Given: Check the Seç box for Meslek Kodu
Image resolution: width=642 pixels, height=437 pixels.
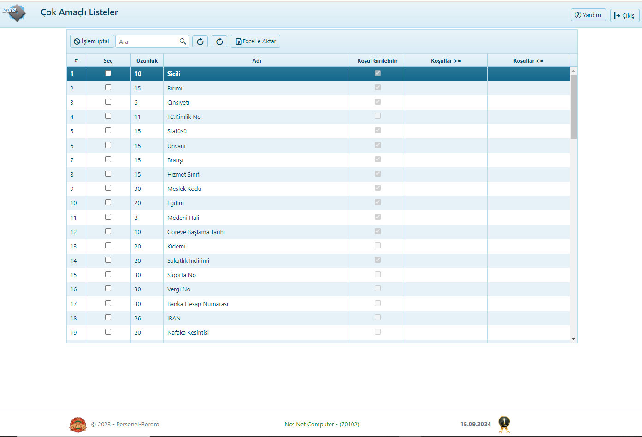Looking at the screenshot, I should click(x=108, y=188).
